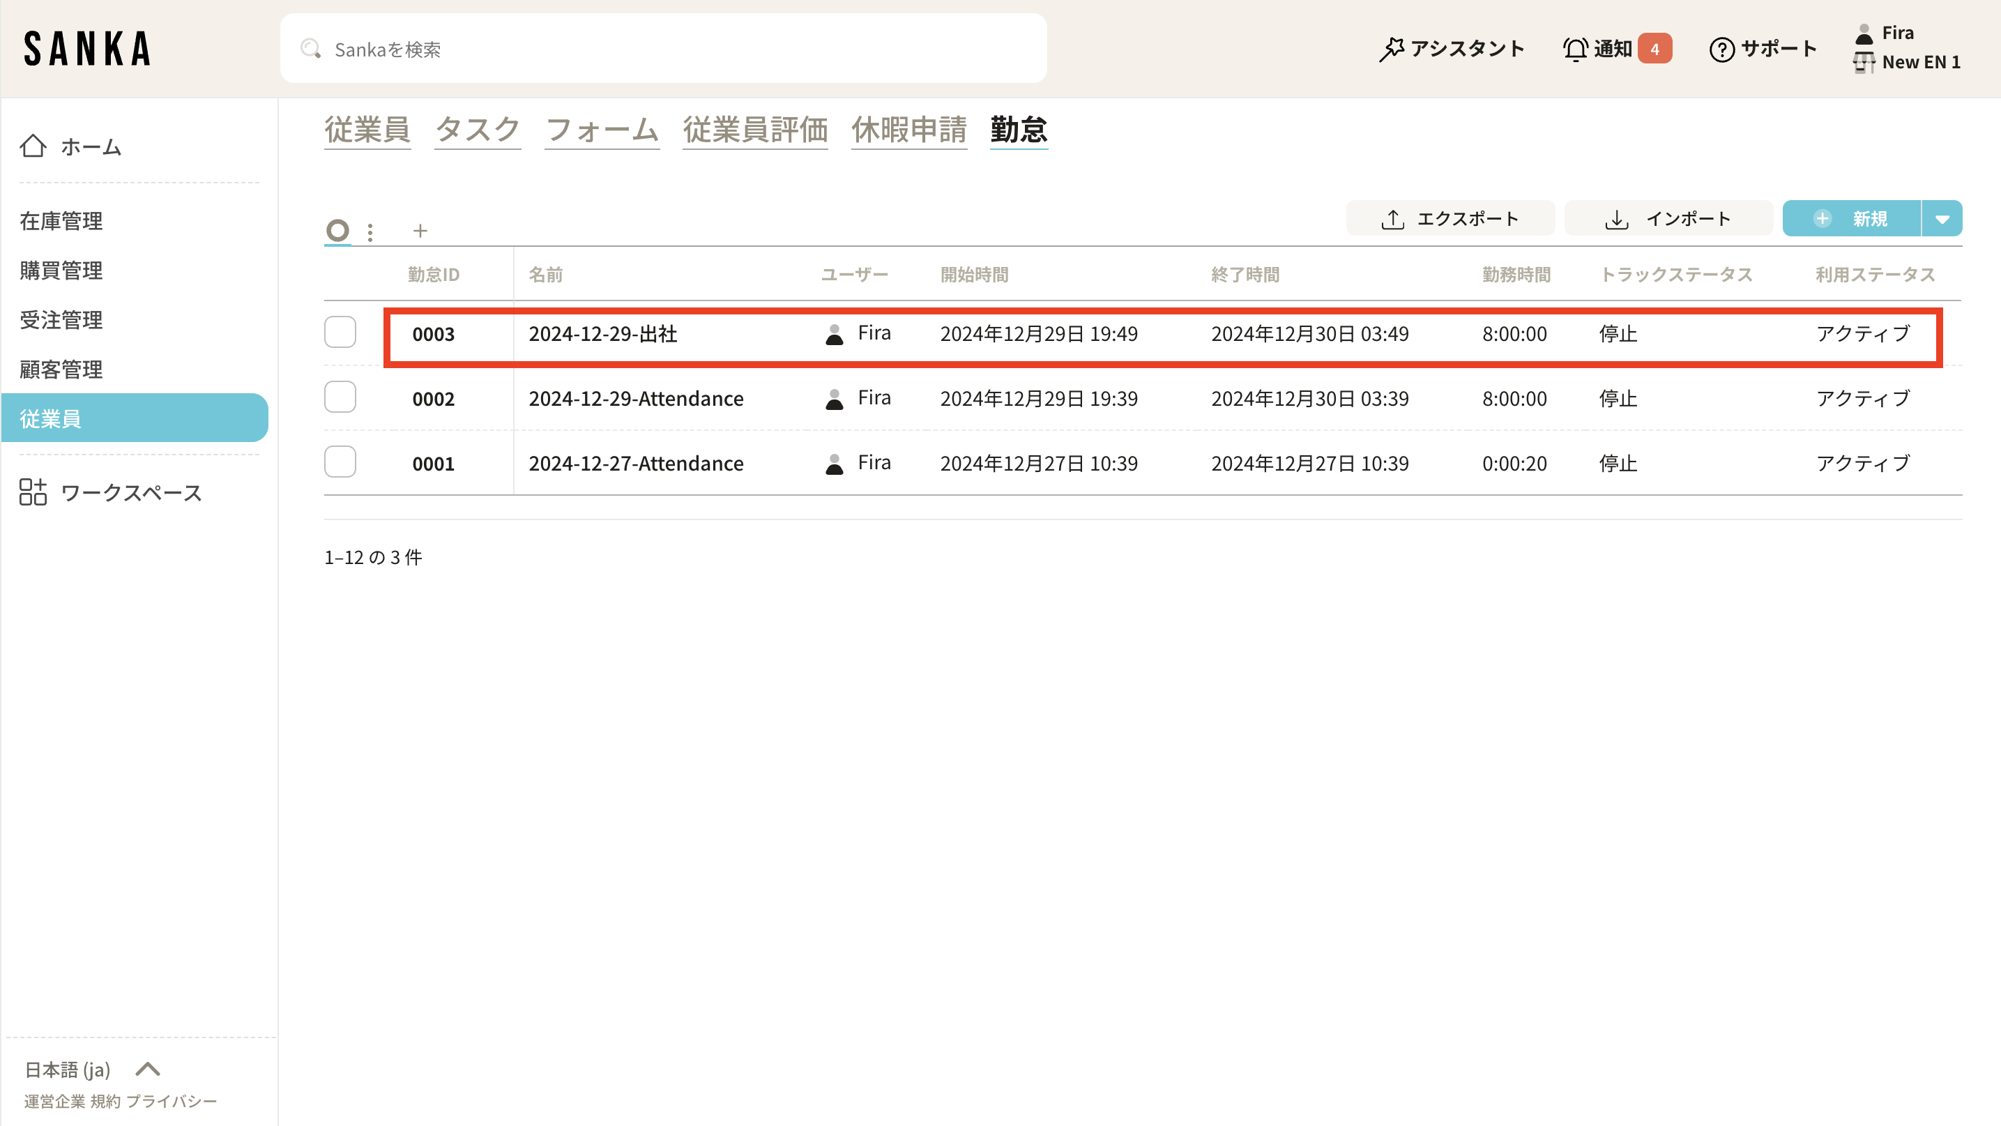The width and height of the screenshot is (2001, 1126).
Task: Click the home icon in sidebar
Action: pos(33,146)
